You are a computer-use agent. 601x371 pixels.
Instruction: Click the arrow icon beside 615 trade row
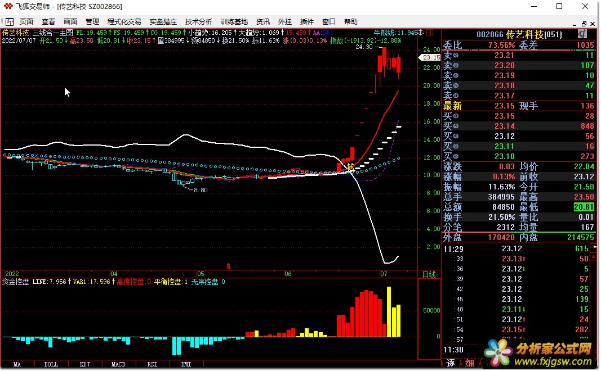coord(594,248)
